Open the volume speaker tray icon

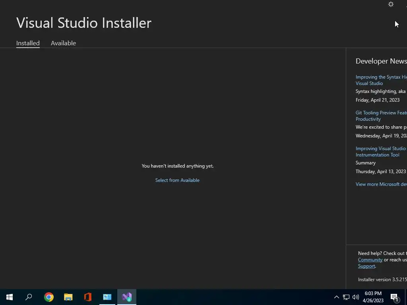coord(356,297)
